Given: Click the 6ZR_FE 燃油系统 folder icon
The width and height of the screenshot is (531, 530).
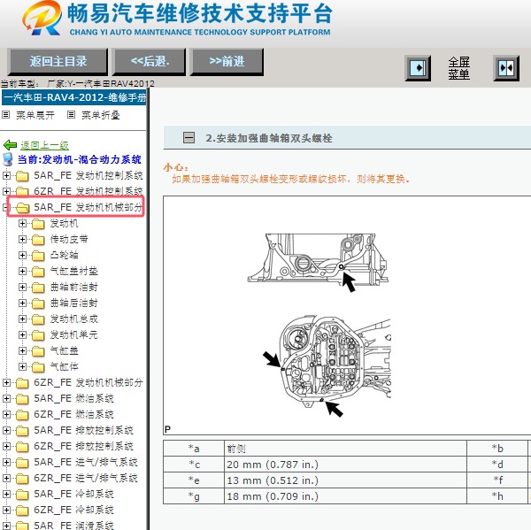Looking at the screenshot, I should click(x=22, y=415).
